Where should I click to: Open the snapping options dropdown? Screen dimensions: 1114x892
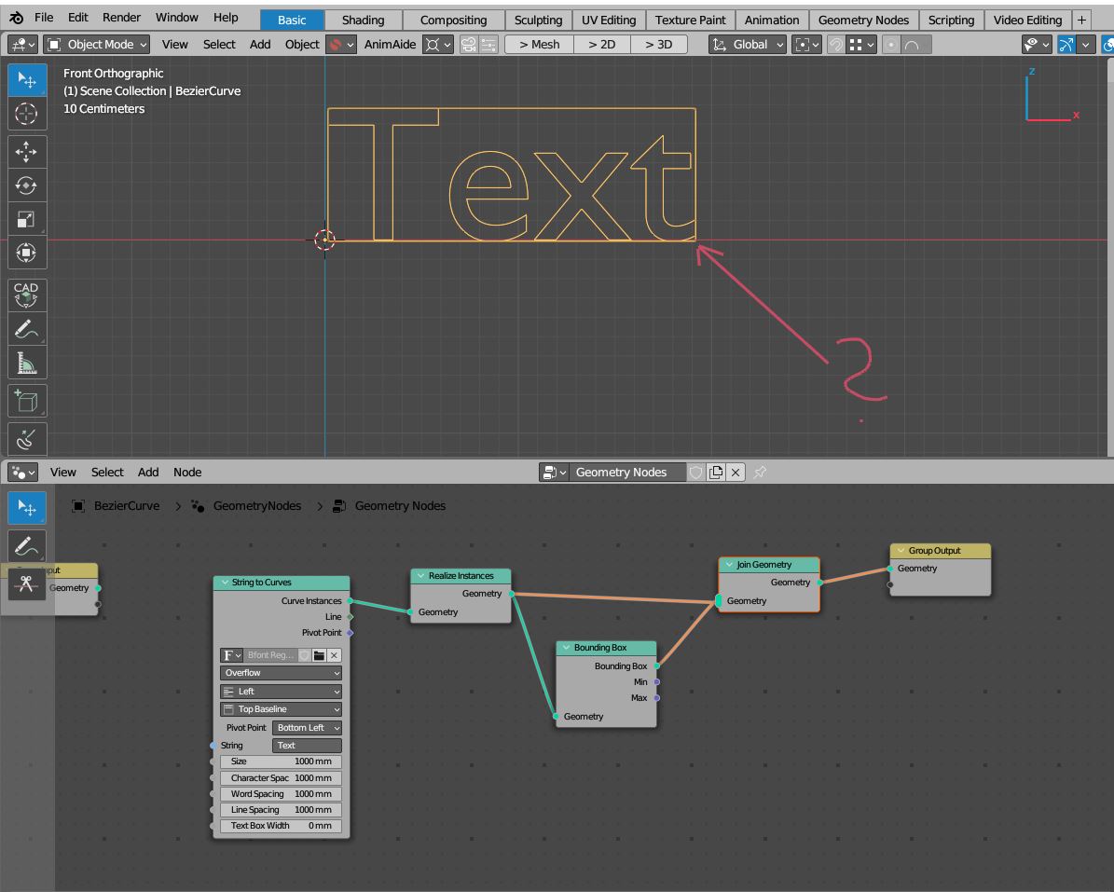861,45
